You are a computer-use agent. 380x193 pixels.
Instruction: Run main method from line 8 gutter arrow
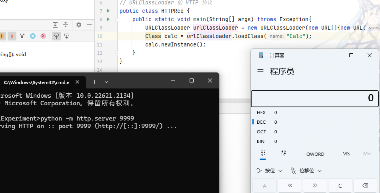108,19
